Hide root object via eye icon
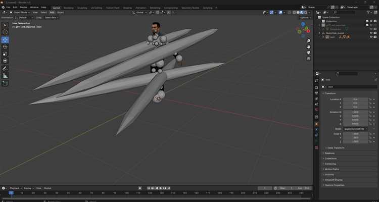 pos(371,37)
